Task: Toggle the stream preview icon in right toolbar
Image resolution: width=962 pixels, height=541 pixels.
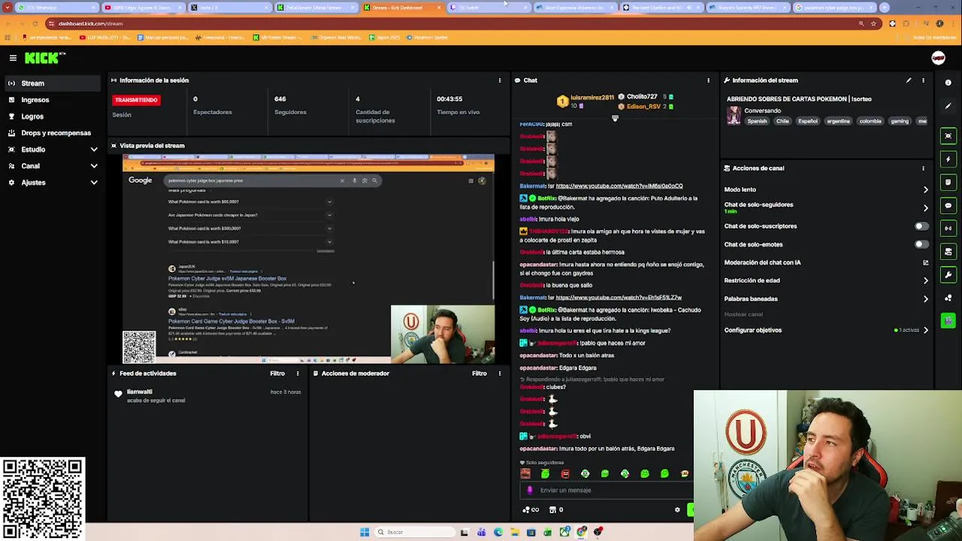Action: [948, 136]
